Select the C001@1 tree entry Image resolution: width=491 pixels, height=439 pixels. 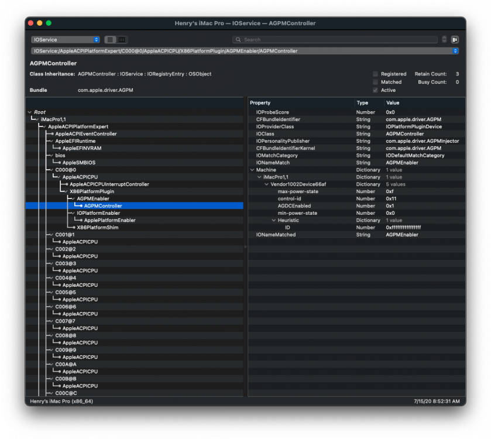[65, 235]
